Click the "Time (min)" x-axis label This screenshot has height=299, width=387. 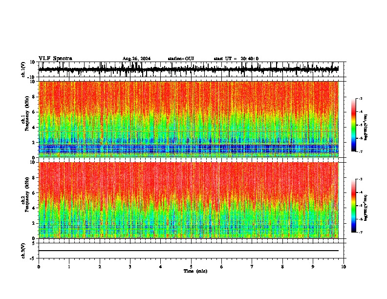pos(195,271)
